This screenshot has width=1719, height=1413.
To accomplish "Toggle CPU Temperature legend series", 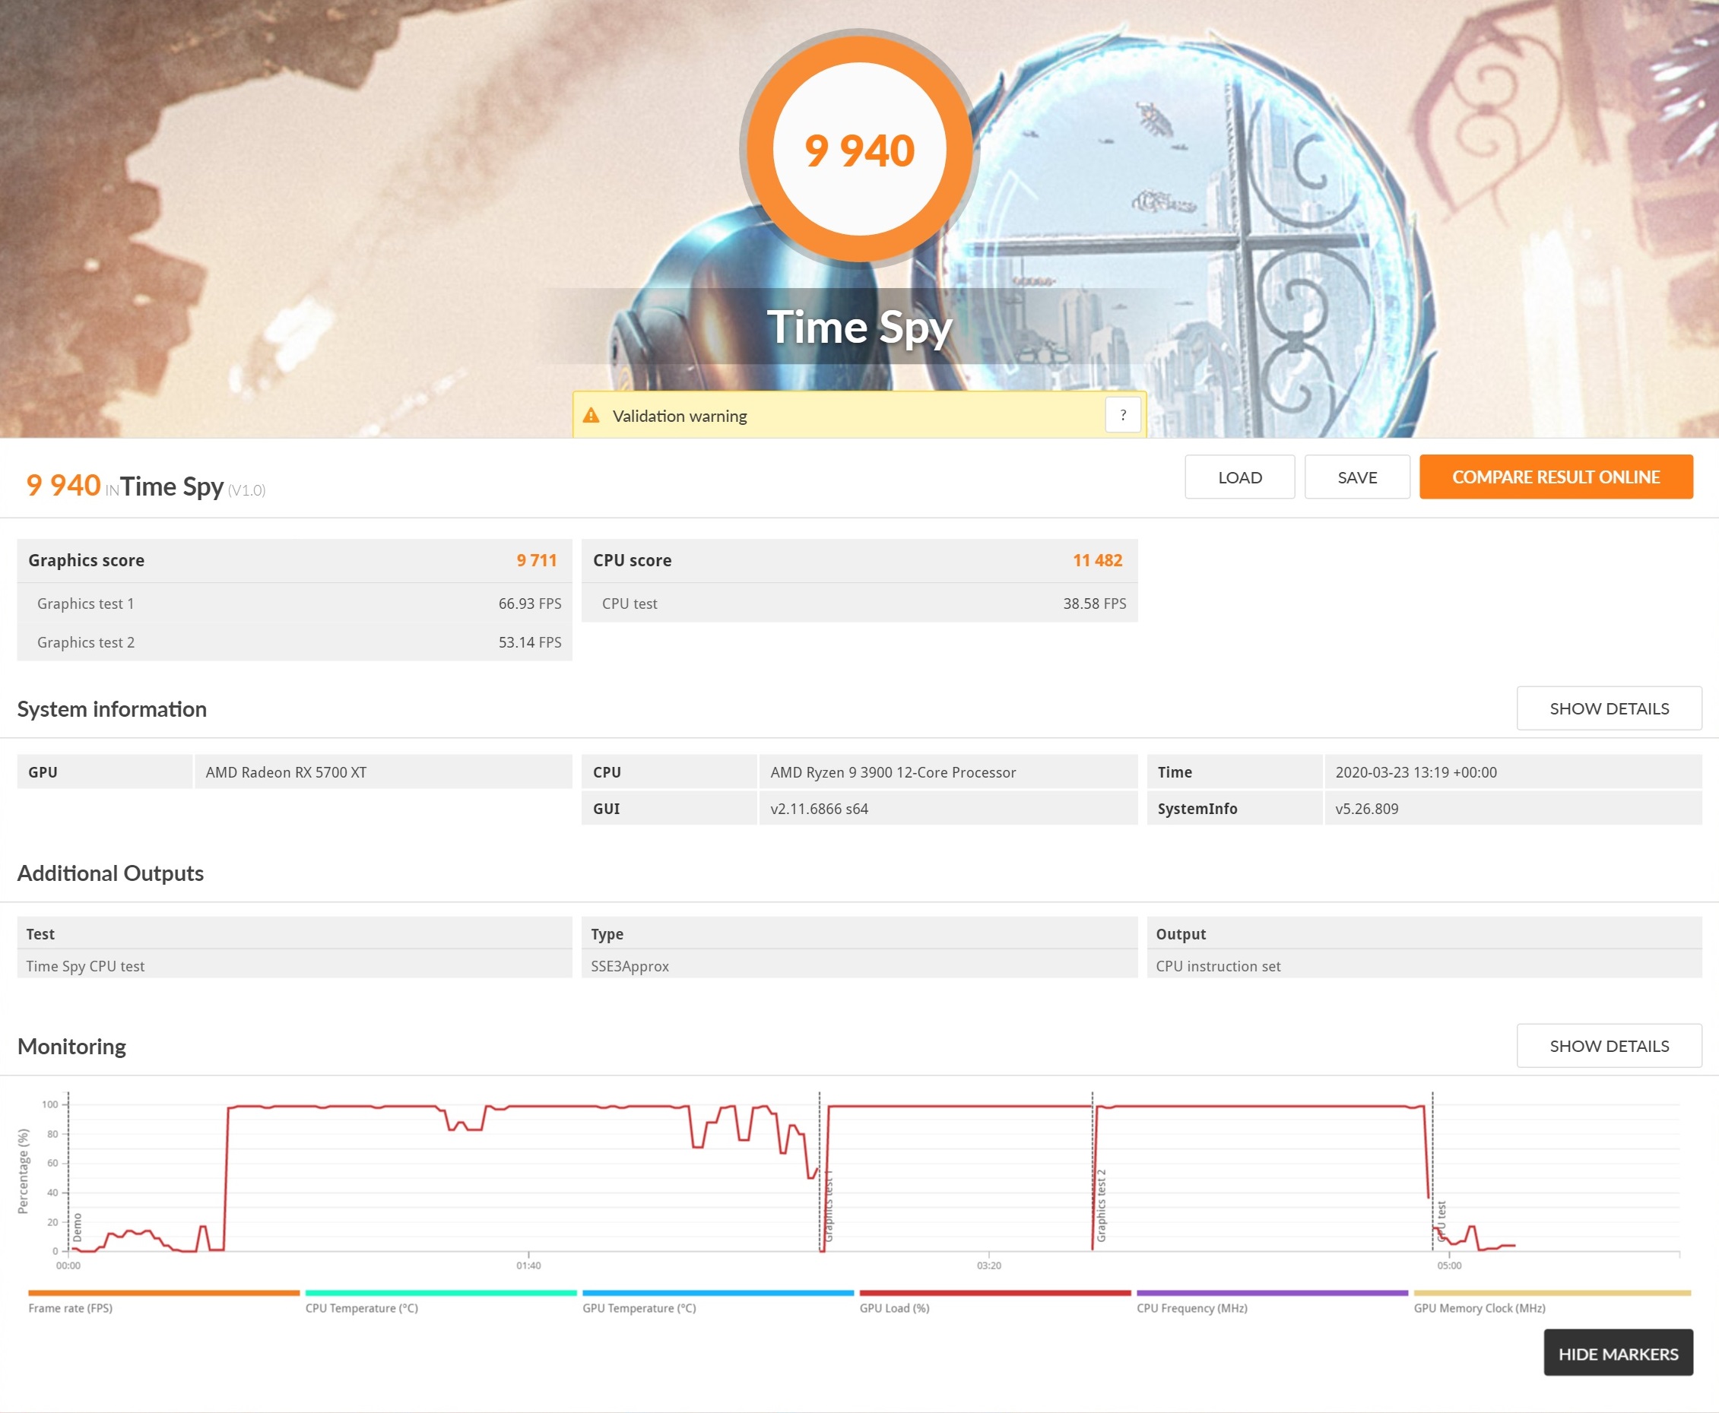I will (x=361, y=1308).
